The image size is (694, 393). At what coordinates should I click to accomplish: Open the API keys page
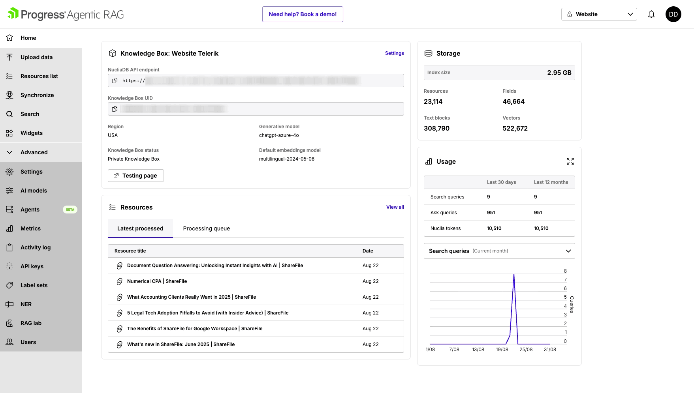point(32,266)
